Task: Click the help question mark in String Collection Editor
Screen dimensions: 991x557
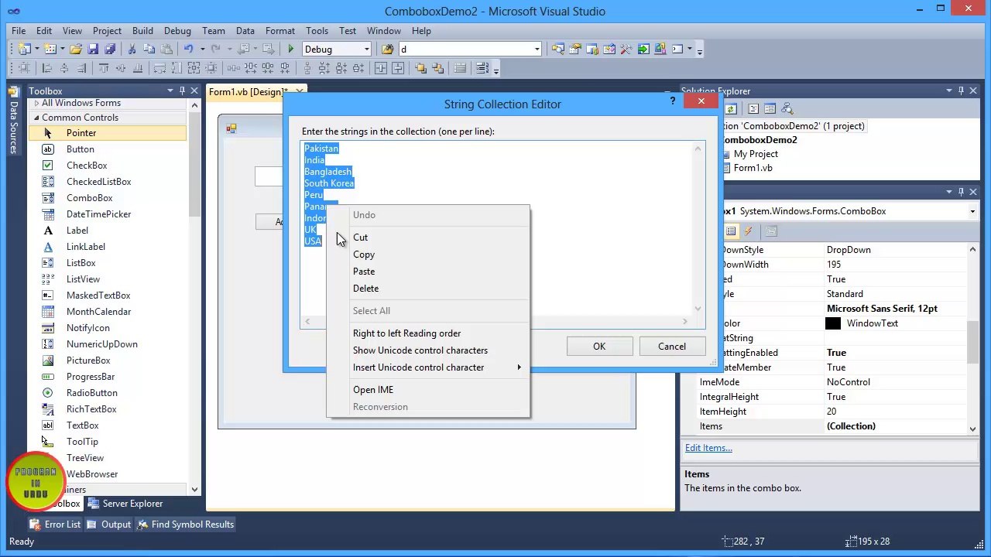Action: (673, 101)
